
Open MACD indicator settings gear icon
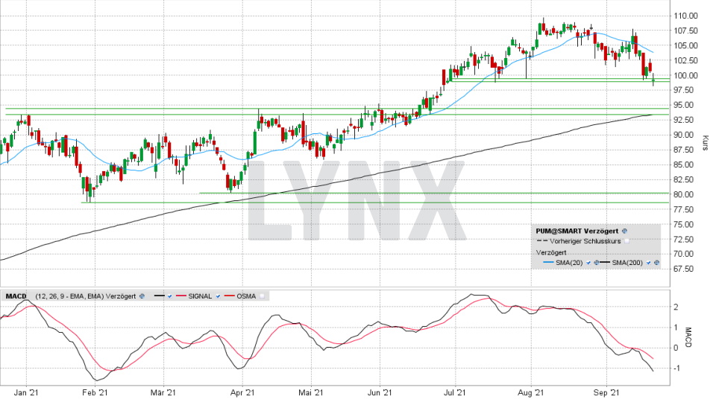pyautogui.click(x=142, y=296)
